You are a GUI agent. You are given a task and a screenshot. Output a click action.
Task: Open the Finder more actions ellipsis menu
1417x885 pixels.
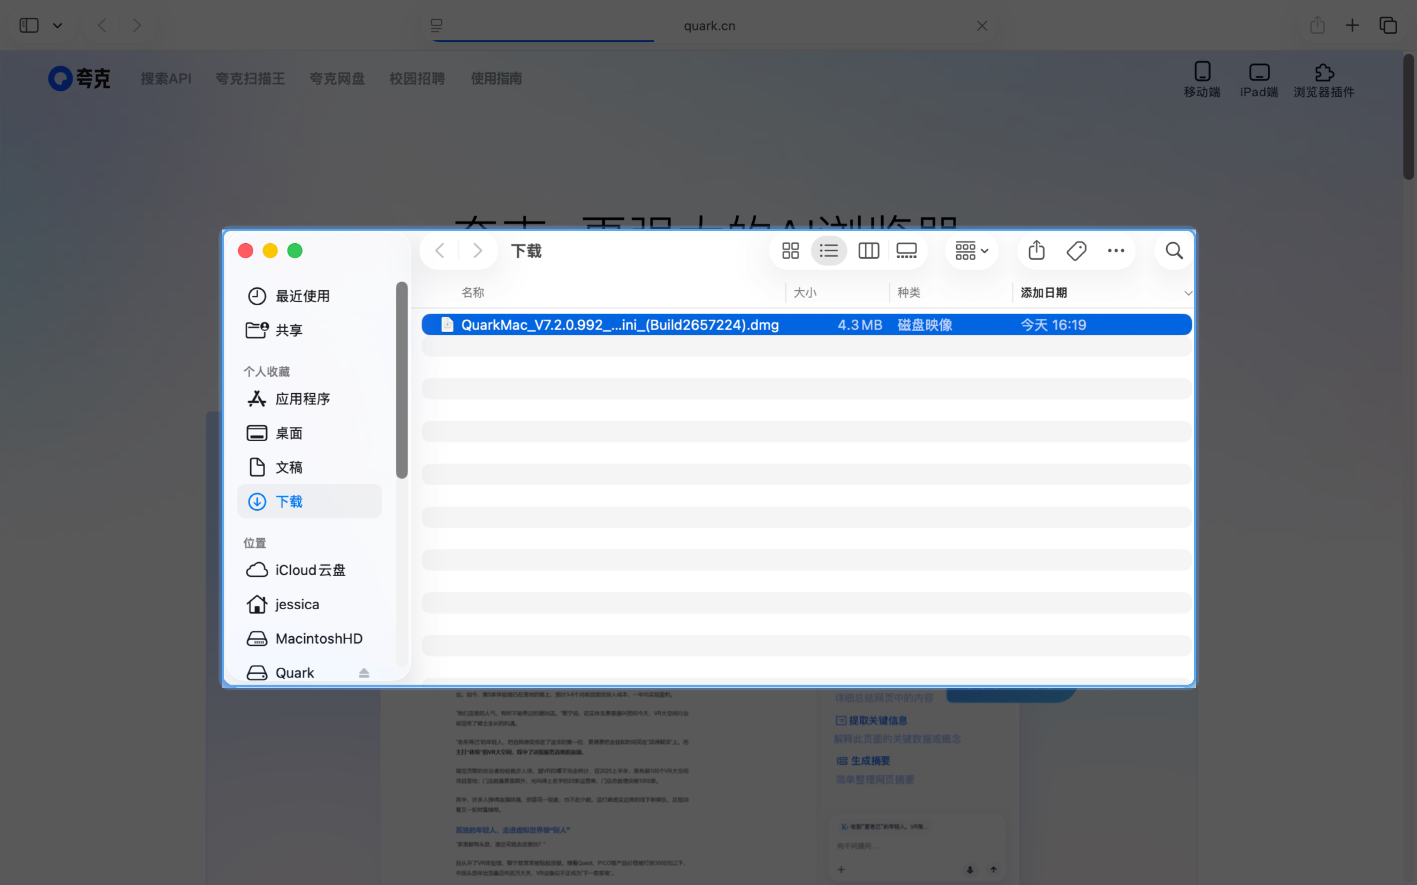point(1116,251)
